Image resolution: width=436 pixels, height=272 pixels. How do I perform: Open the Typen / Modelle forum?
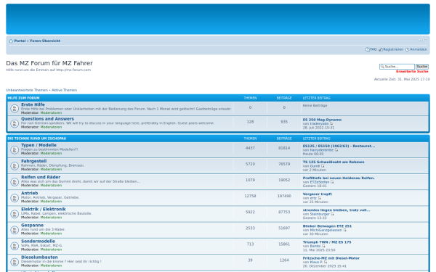coord(39,145)
